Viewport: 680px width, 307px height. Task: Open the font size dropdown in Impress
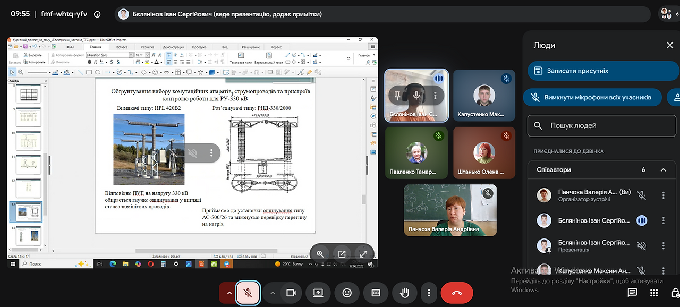147,55
